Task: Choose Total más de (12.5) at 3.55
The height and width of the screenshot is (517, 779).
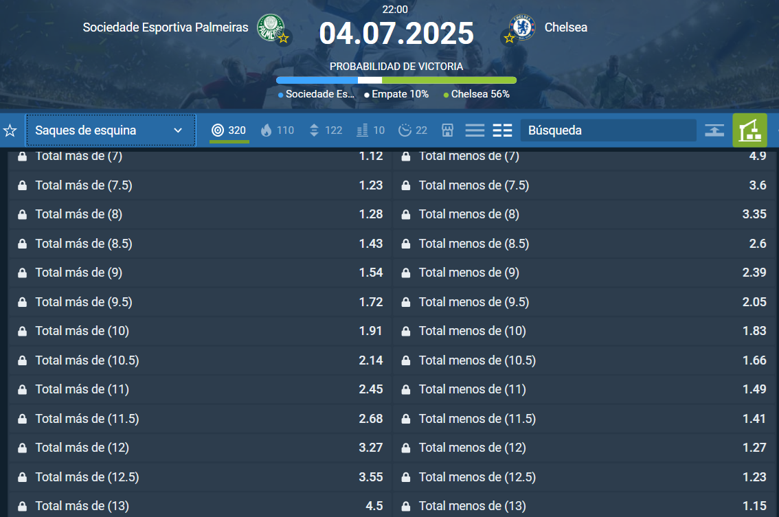Action: (200, 477)
